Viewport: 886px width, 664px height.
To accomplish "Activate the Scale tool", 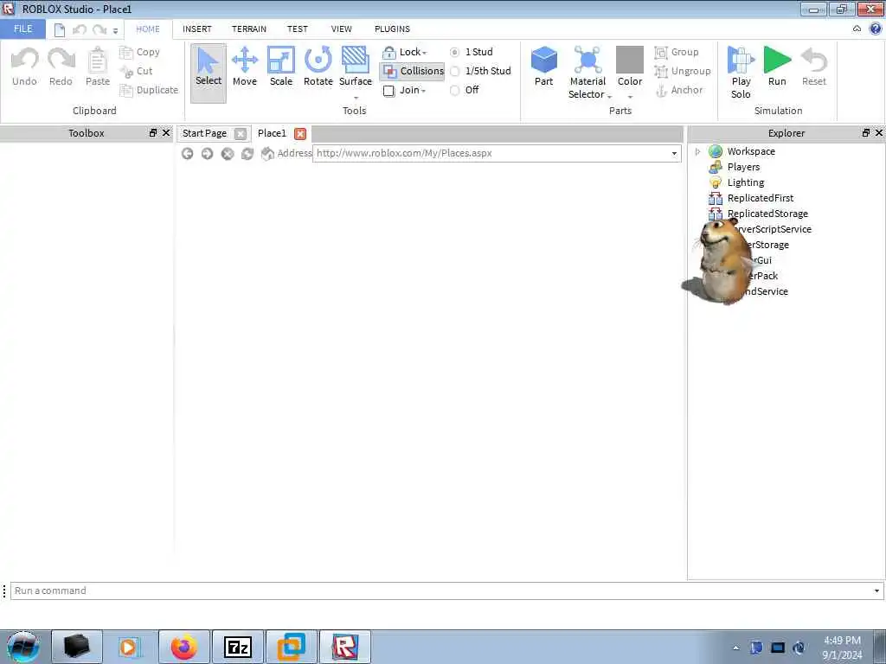I will click(281, 67).
